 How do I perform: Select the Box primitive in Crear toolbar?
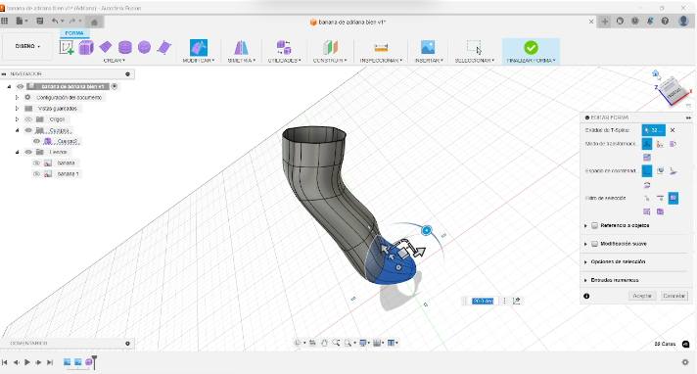(86, 47)
